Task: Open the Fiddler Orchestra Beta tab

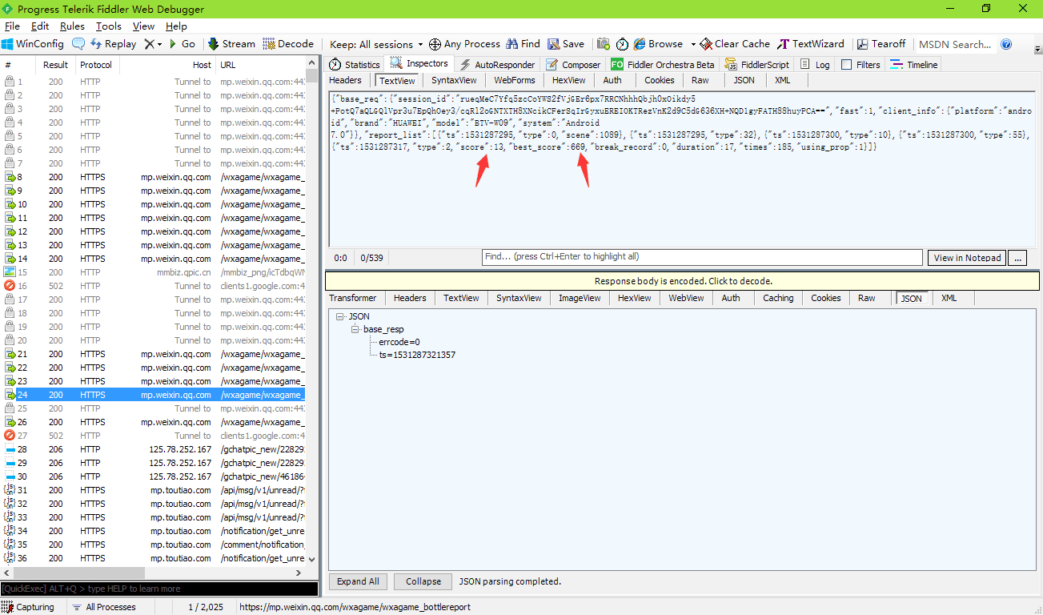Action: click(663, 64)
